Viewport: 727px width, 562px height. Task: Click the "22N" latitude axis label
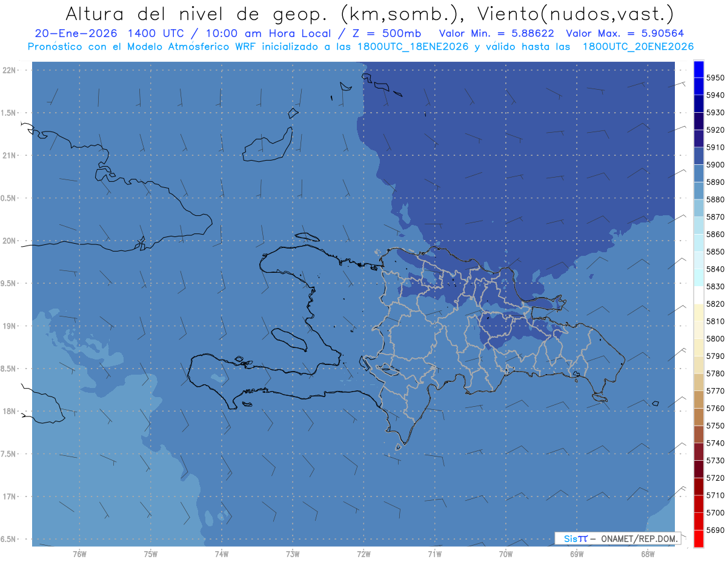[9, 70]
